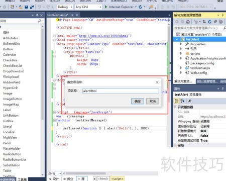This screenshot has height=181, width=226.
Task: Close the item name dialog with X
Action: point(157,82)
